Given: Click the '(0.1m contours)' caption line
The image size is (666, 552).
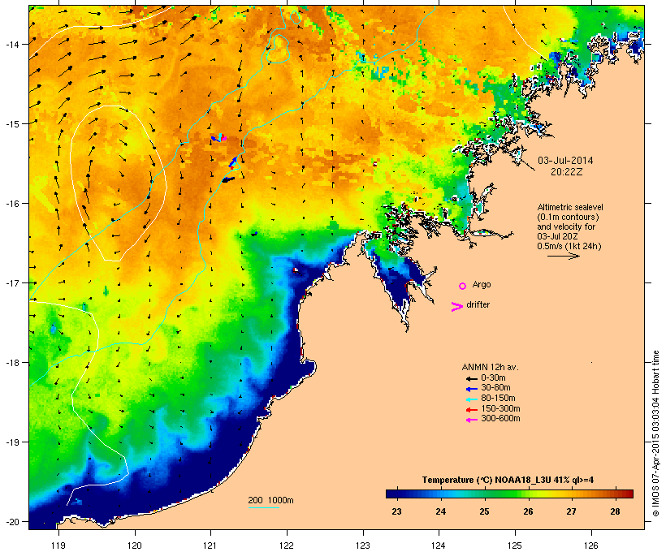Looking at the screenshot, I should coord(568,217).
